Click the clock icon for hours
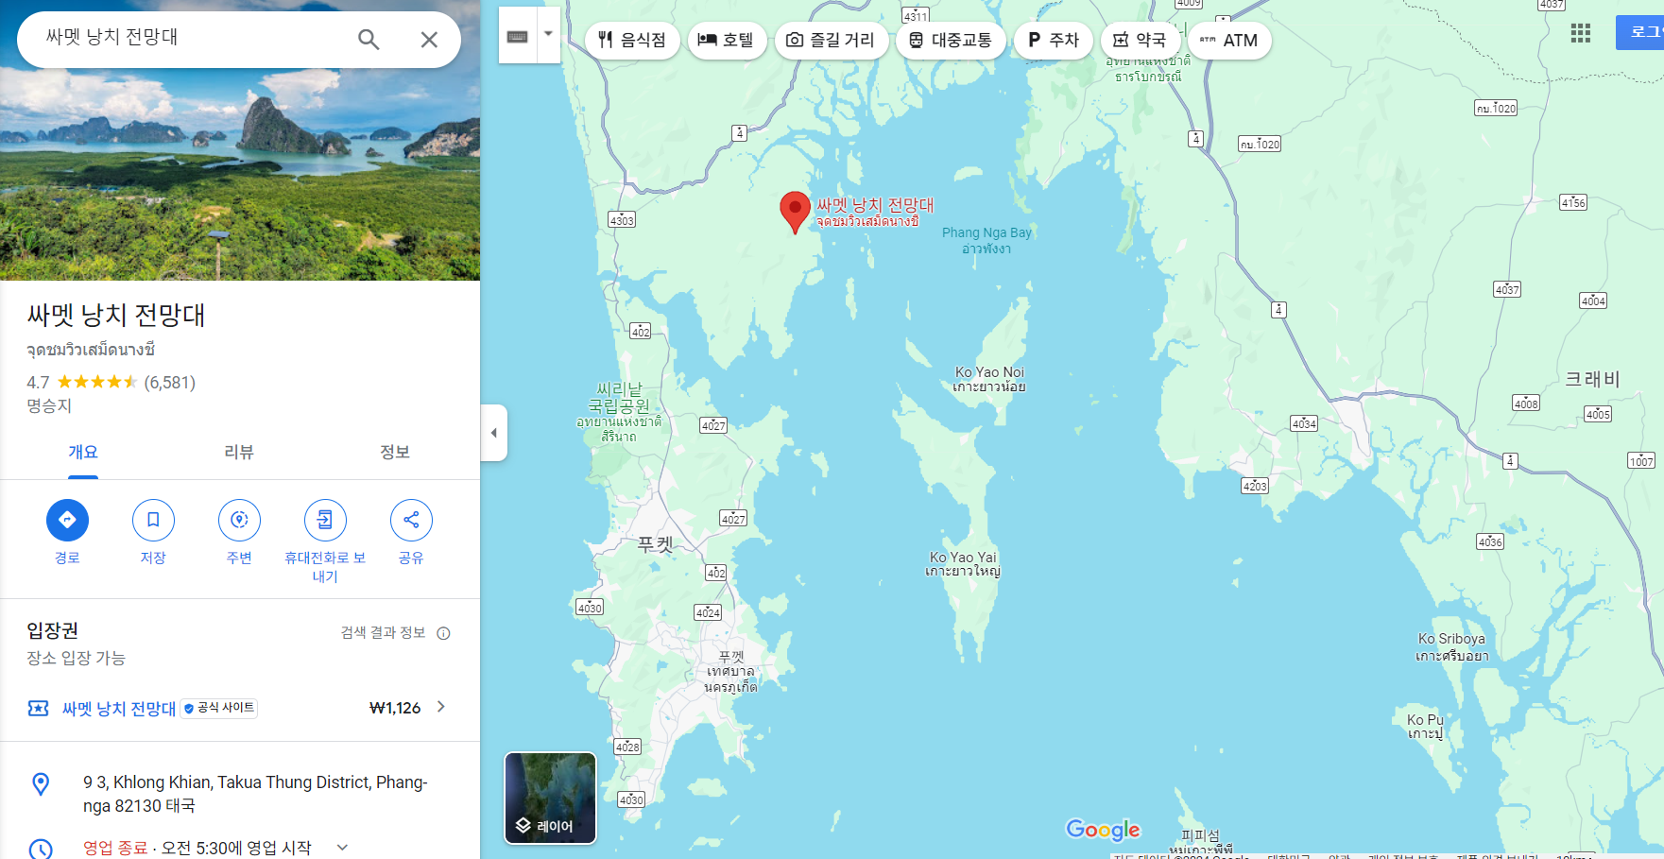1664x859 pixels. (x=41, y=849)
